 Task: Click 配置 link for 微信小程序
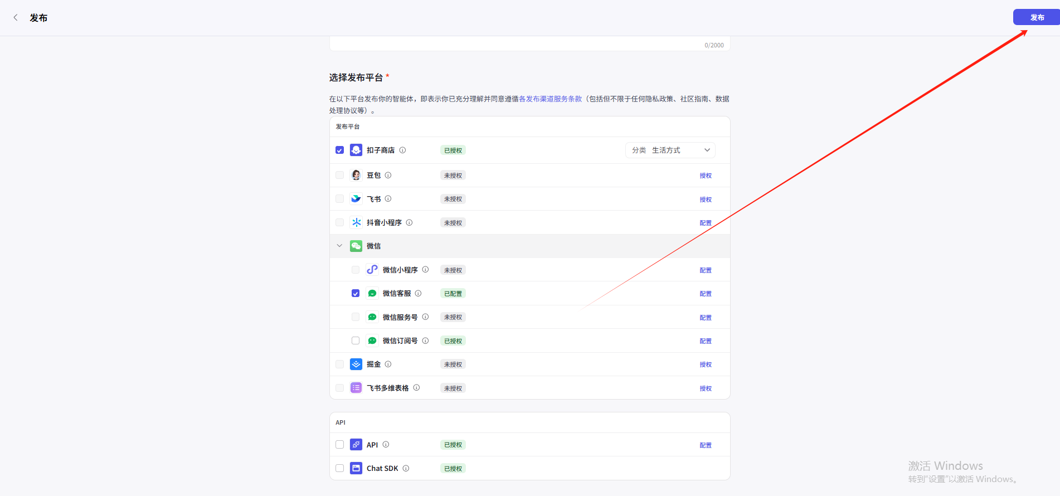(705, 270)
